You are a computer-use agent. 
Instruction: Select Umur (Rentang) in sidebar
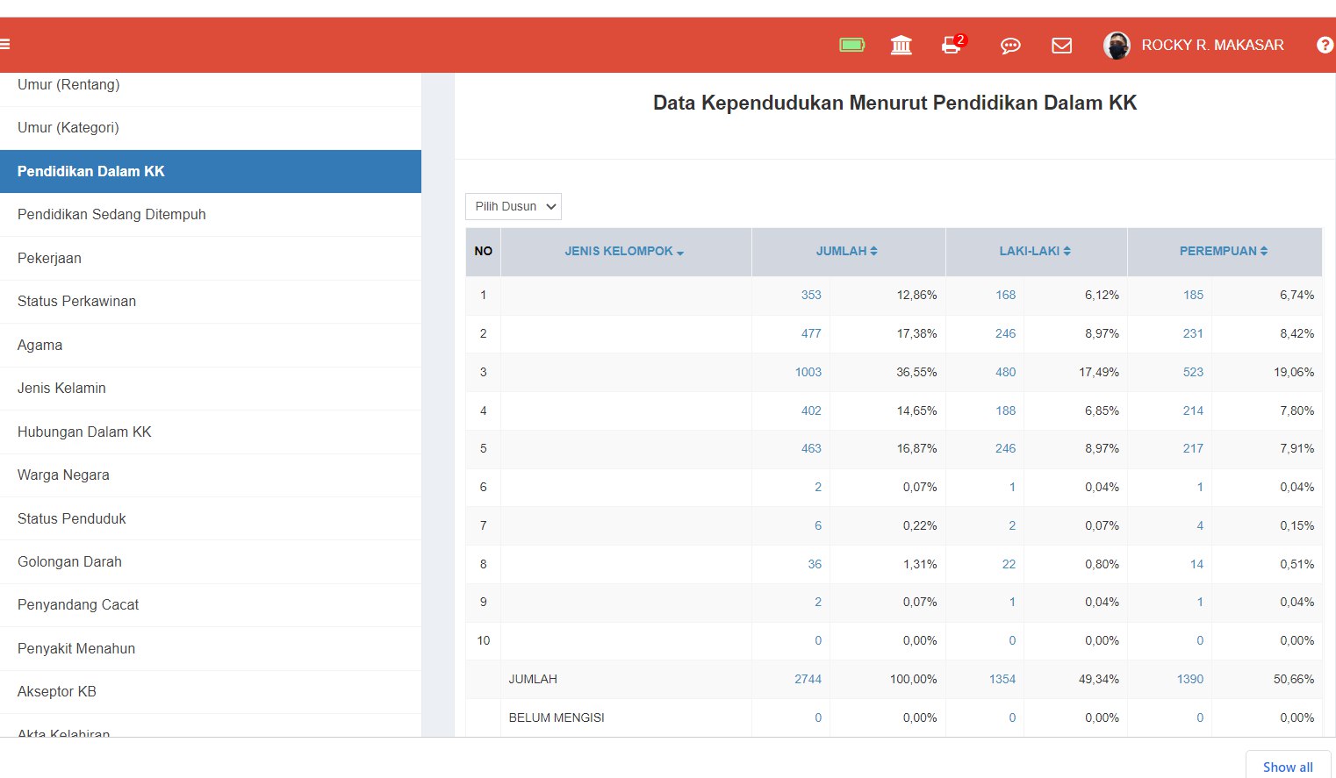pos(211,85)
